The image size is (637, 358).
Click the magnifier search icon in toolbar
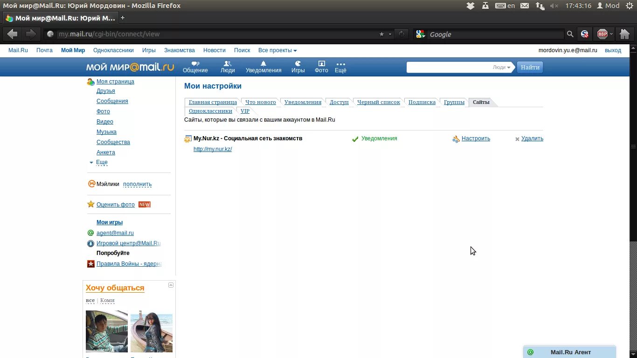pyautogui.click(x=570, y=34)
